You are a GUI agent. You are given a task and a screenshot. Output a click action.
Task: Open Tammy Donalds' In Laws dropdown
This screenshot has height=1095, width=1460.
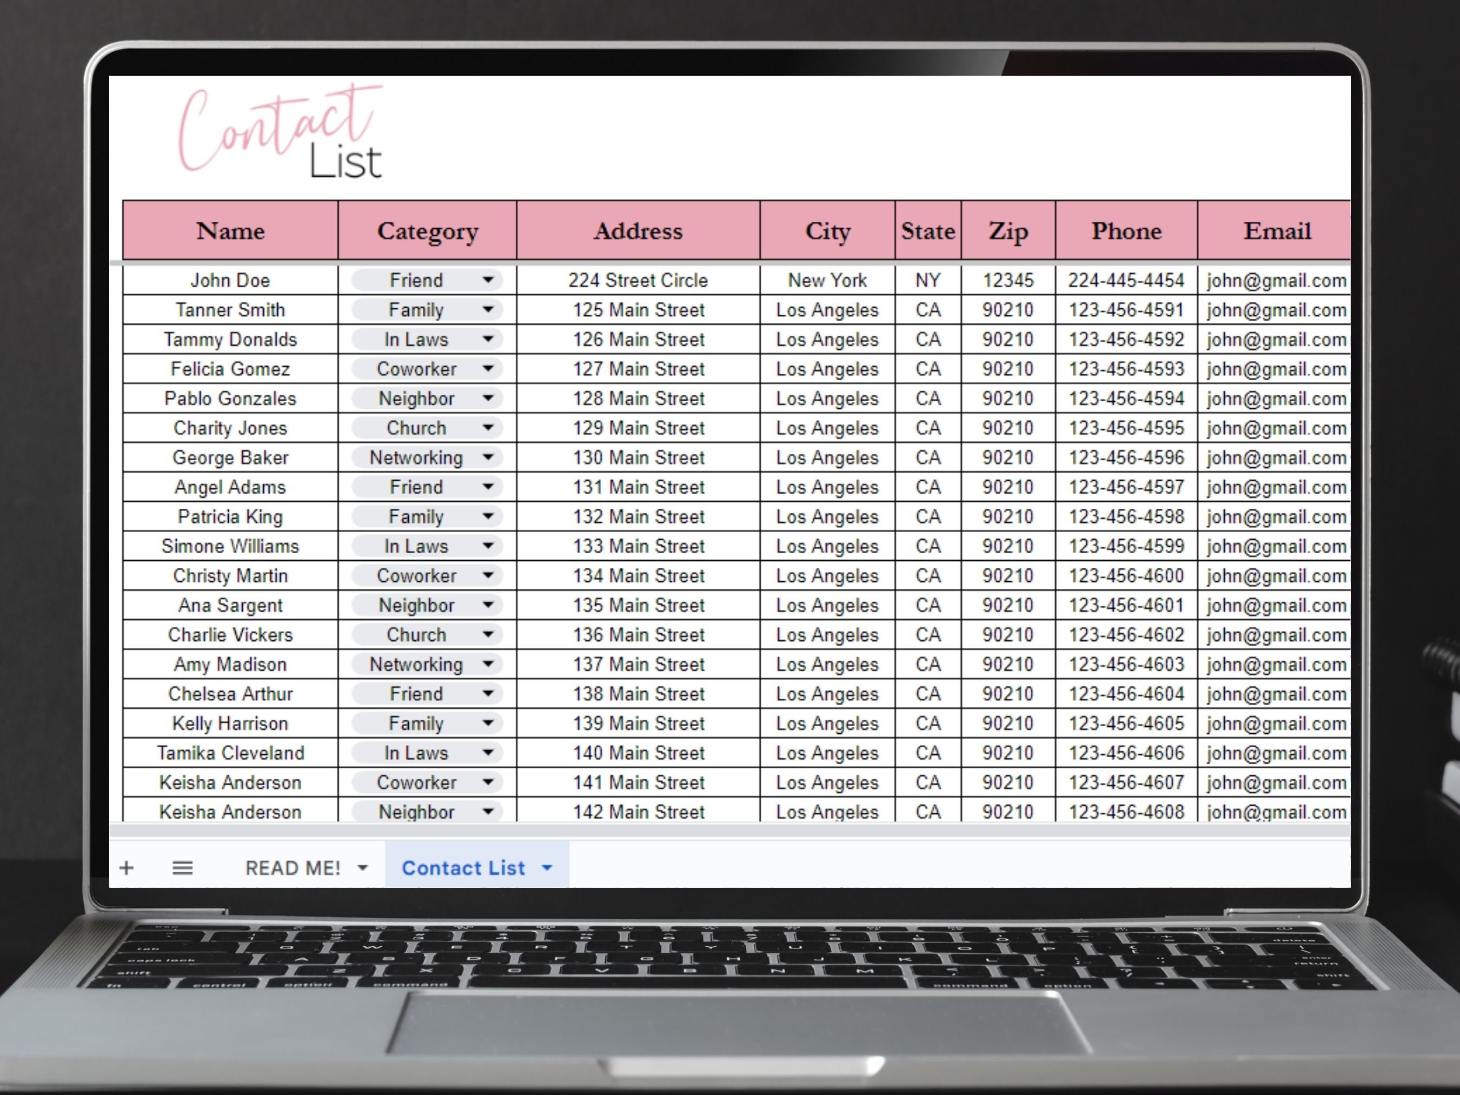click(x=489, y=339)
